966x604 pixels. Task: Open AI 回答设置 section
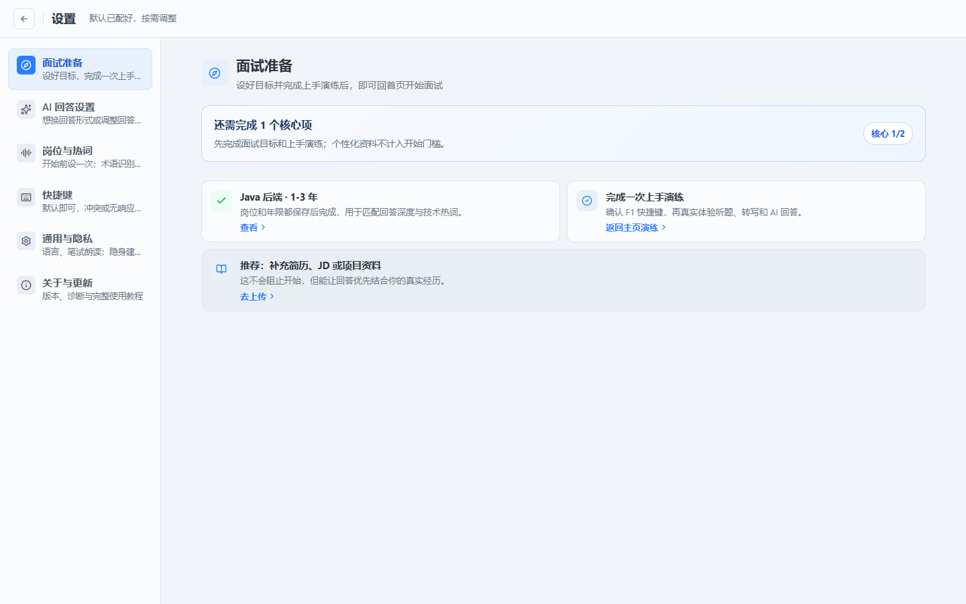(80, 113)
